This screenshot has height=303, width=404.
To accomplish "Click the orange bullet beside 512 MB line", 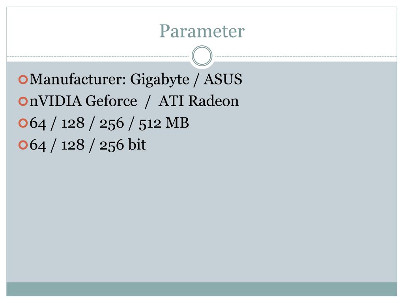I will tap(23, 123).
